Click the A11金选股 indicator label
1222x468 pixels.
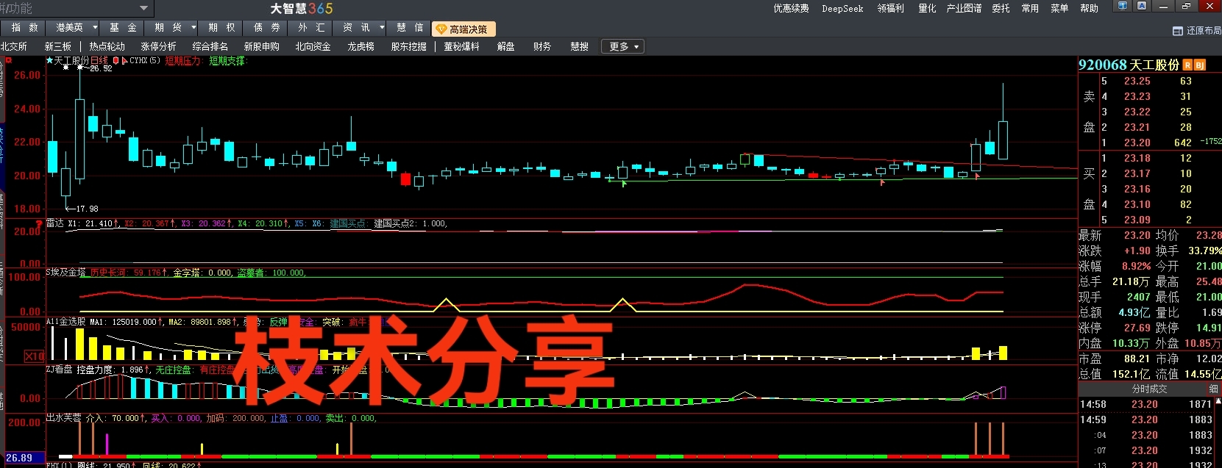pos(66,322)
